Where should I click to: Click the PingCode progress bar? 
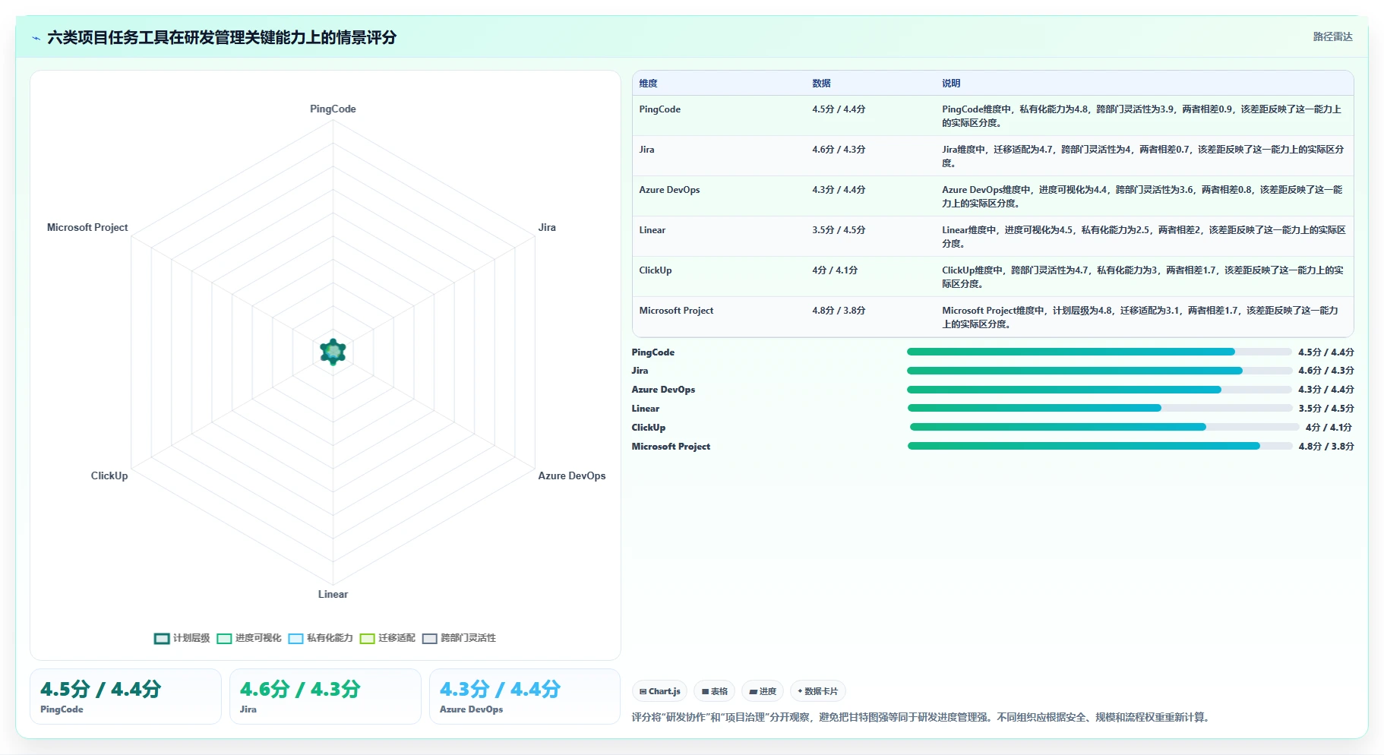(1099, 352)
